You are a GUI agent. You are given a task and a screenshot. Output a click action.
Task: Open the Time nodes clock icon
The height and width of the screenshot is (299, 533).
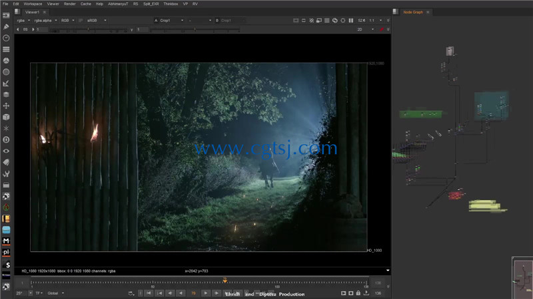[x=6, y=38]
